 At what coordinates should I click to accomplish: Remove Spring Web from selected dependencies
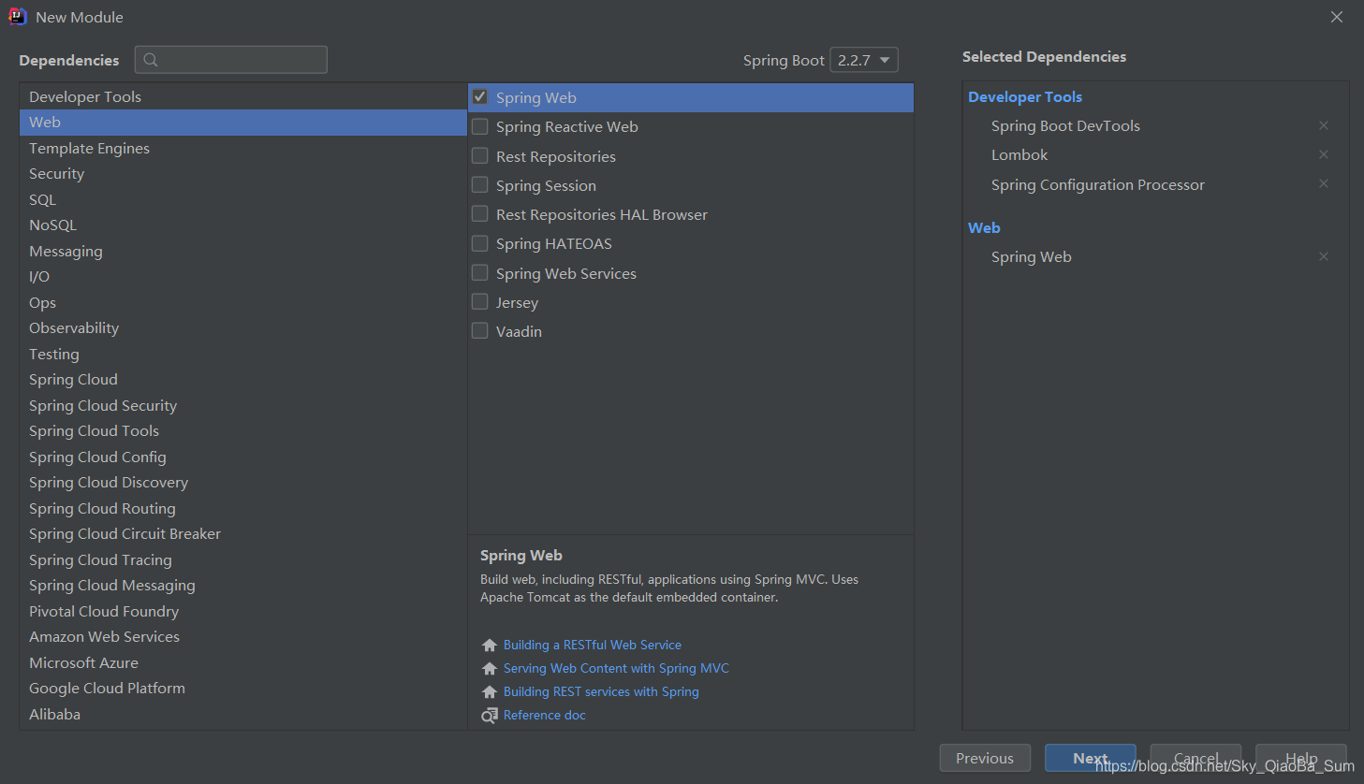click(x=1324, y=256)
